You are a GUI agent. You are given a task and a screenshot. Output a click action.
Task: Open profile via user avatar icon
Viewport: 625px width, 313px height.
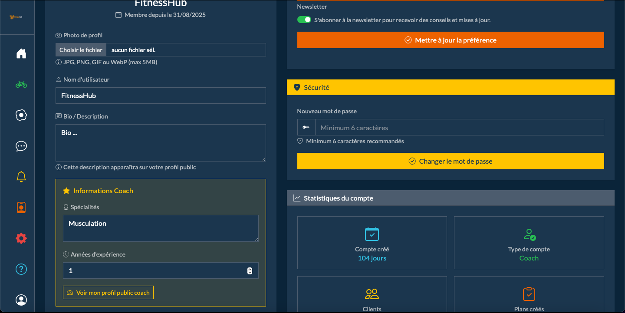click(21, 300)
